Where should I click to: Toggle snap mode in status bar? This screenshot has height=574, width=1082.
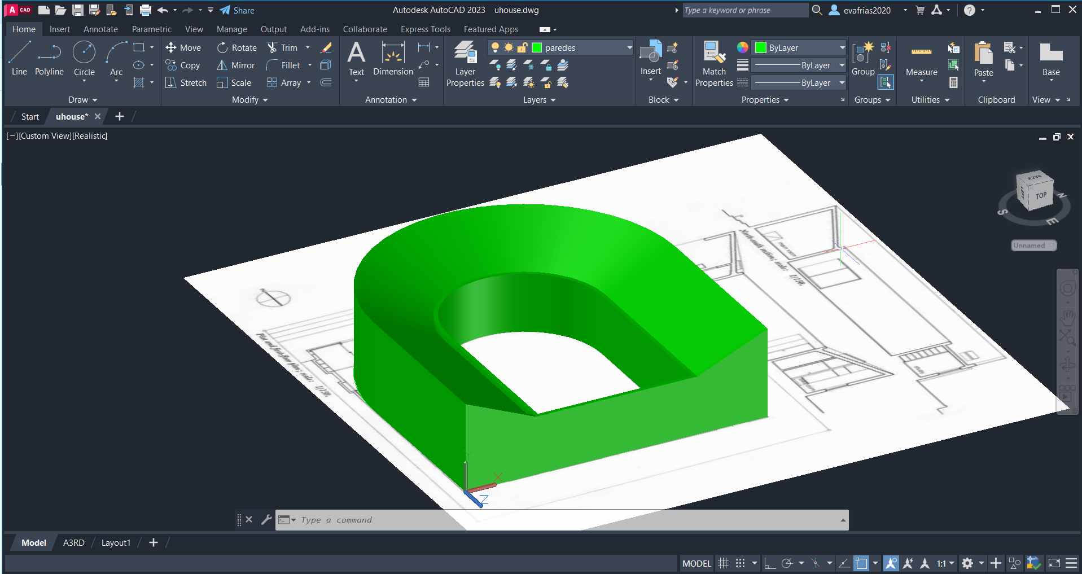pos(740,563)
